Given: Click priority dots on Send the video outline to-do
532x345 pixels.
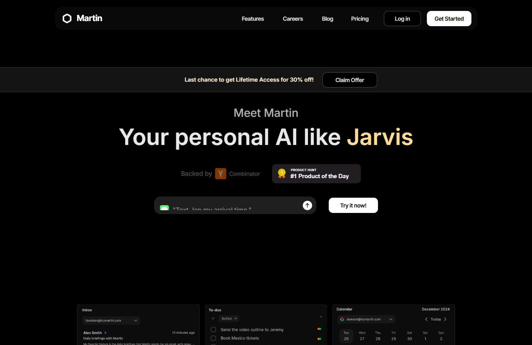Looking at the screenshot, I should (x=319, y=329).
